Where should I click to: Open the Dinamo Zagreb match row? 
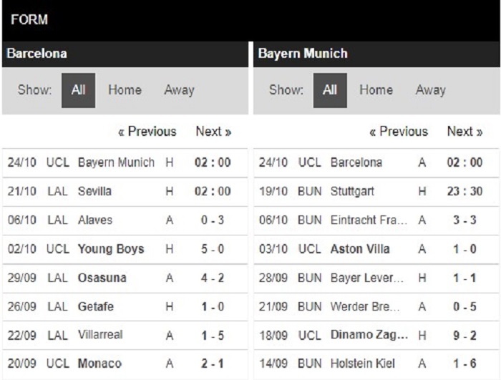point(376,335)
